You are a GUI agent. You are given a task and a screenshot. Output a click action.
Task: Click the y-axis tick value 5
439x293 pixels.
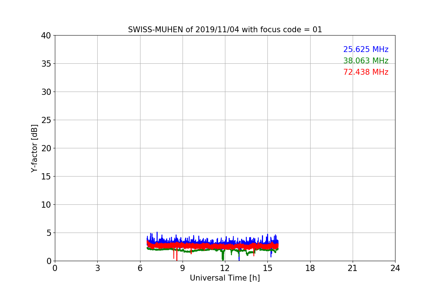pyautogui.click(x=48, y=233)
